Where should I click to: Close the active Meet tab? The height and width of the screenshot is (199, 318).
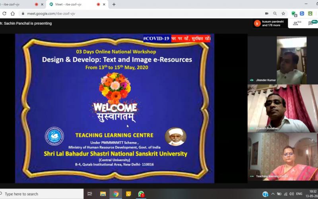(x=104, y=4)
